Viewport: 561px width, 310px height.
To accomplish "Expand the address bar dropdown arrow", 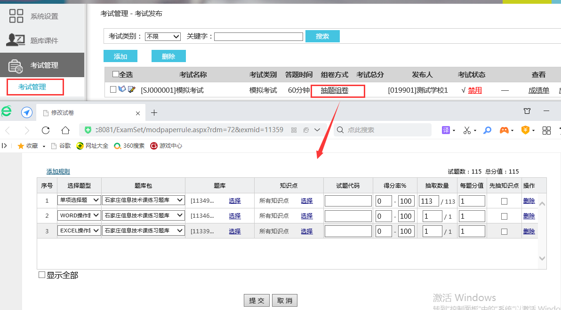I will tap(317, 130).
